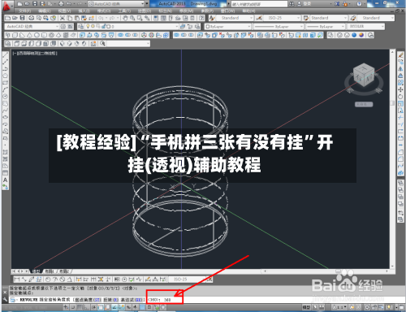Open the BYCOLOR plot style dropdown
The height and width of the screenshot is (312, 406).
coord(366,27)
